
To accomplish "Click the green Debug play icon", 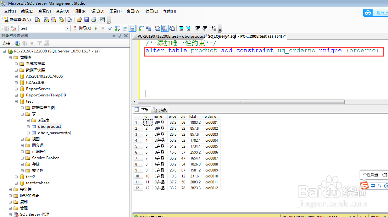I will (x=96, y=28).
